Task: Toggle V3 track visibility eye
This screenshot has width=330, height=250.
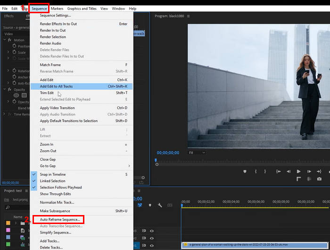Action: tap(152, 231)
